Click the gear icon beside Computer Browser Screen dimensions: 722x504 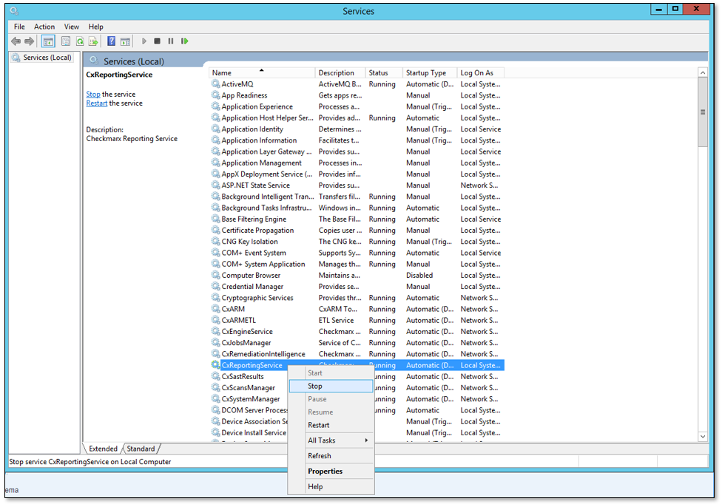215,275
